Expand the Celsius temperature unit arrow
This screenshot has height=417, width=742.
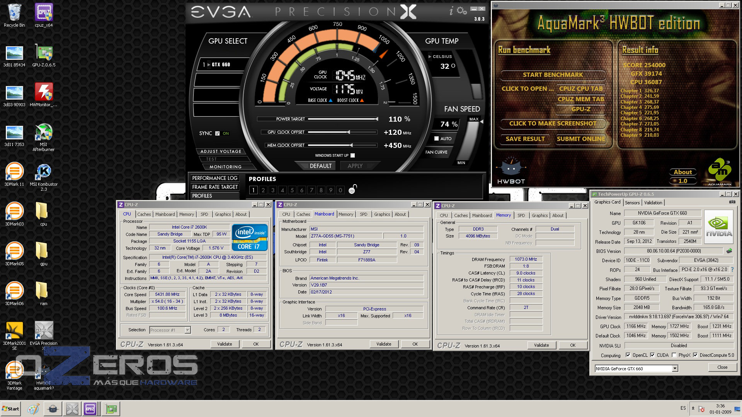coord(430,56)
